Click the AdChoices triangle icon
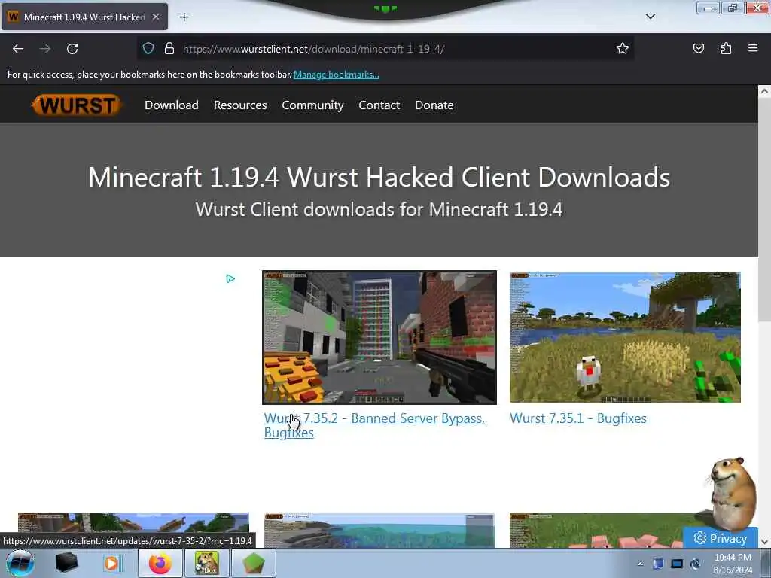The height and width of the screenshot is (578, 771). click(x=230, y=279)
